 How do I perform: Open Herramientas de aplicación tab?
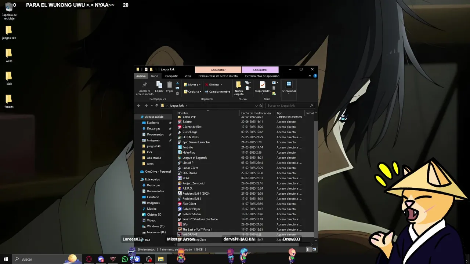coord(262,76)
